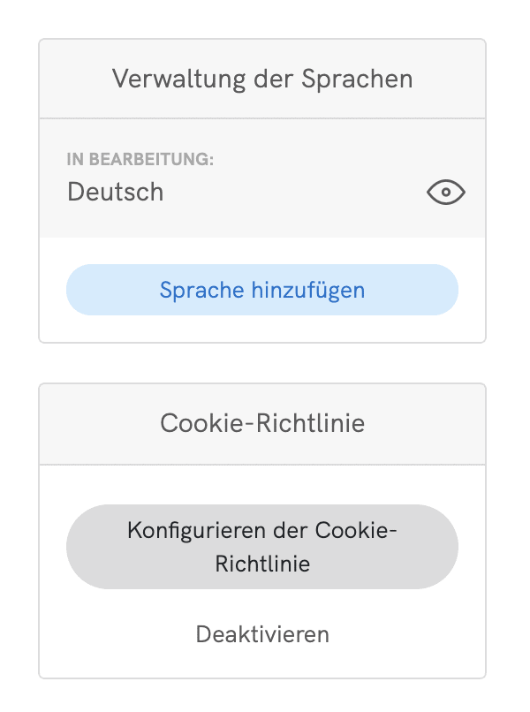Click the IN BEARBEITUNG label
The width and height of the screenshot is (530, 712).
click(140, 159)
